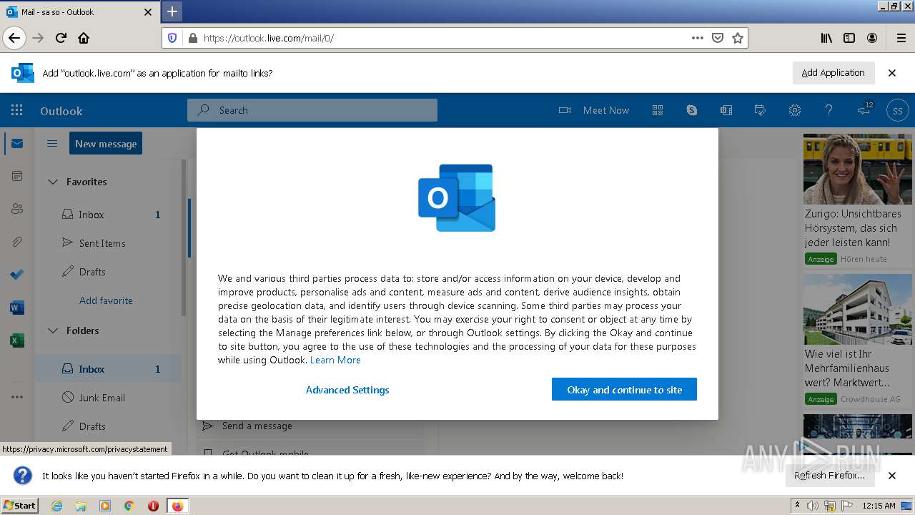Compose with New message button

point(106,143)
